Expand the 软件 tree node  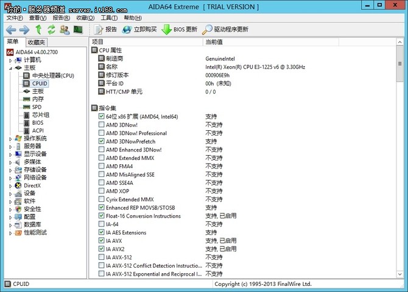(x=11, y=202)
